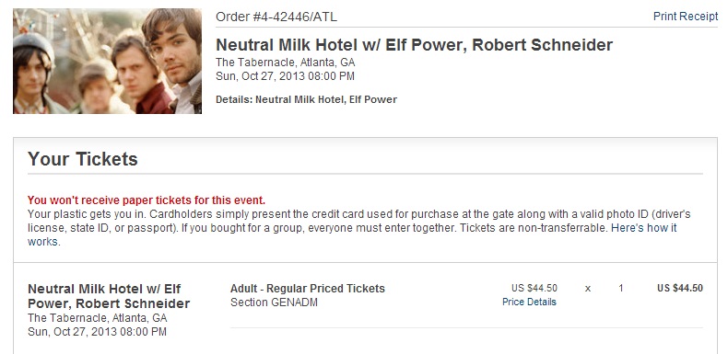Follow the "Here's how it works" link

[644, 228]
